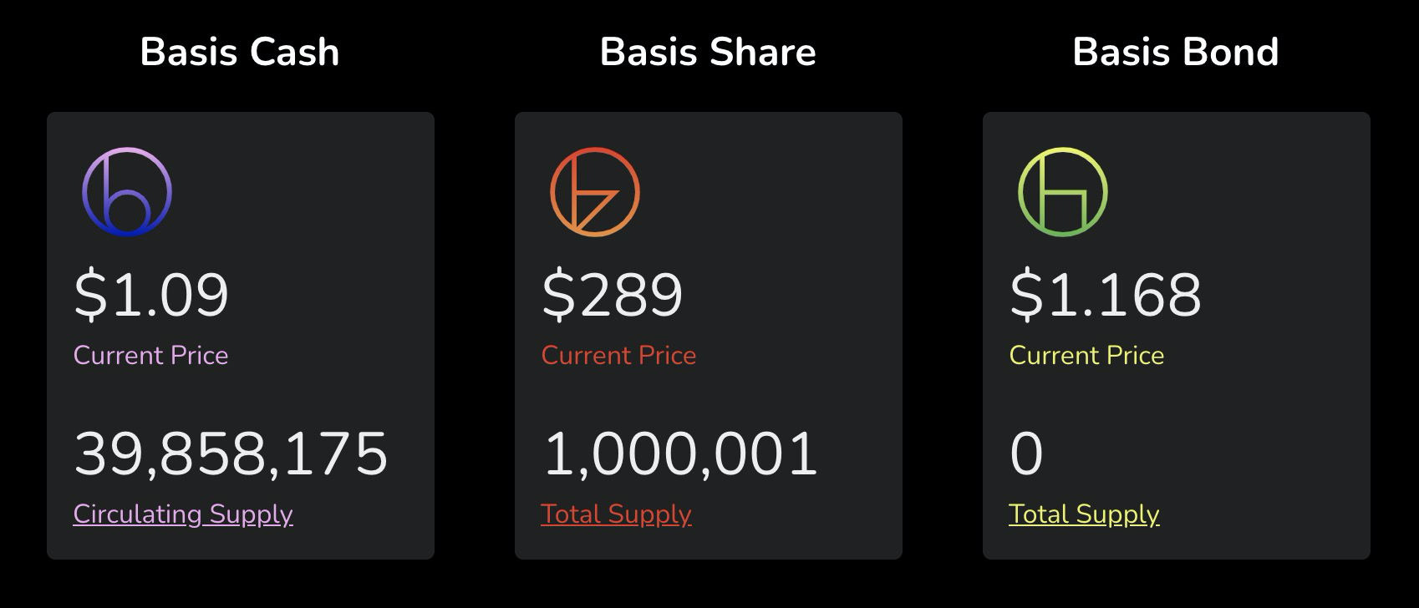Click the red Current Price label
Viewport: 1419px width, 608px height.
tap(618, 355)
